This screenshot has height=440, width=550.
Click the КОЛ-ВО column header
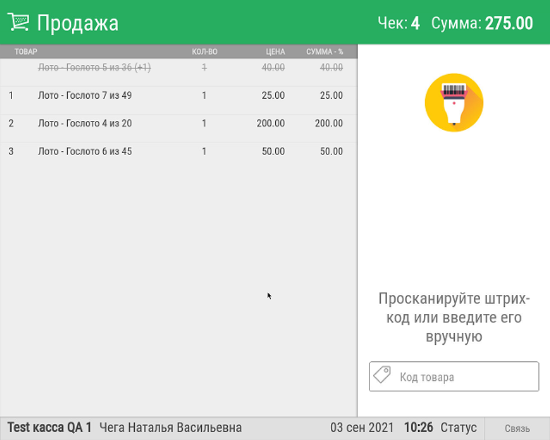[x=205, y=52]
